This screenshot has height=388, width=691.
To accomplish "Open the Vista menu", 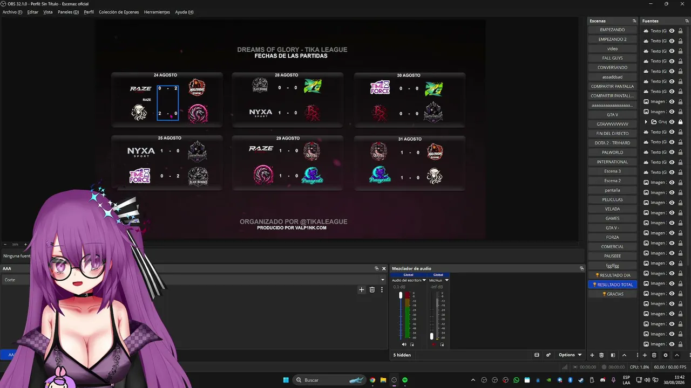I will coord(48,12).
